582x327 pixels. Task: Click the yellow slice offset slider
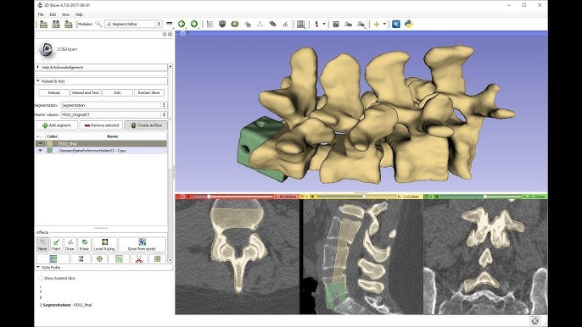356,197
